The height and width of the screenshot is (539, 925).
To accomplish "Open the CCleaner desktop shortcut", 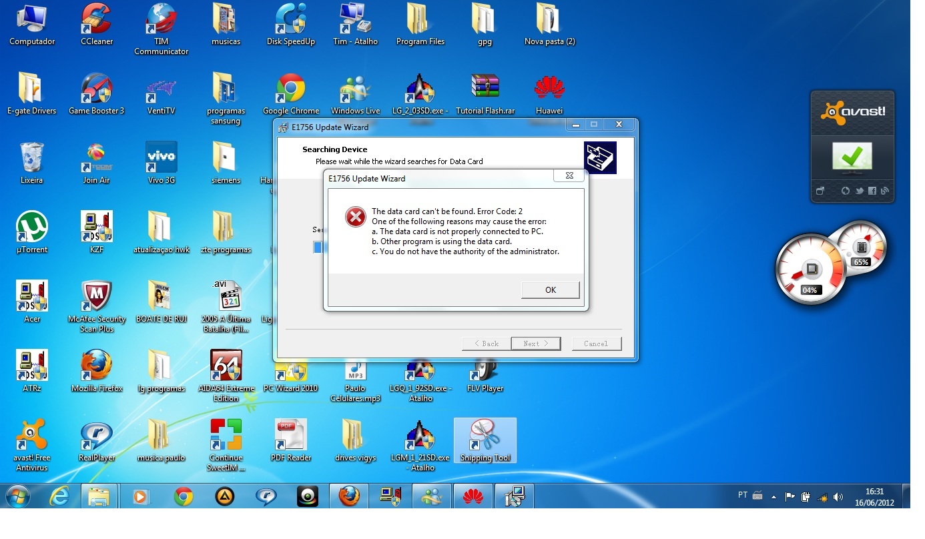I will (x=97, y=25).
